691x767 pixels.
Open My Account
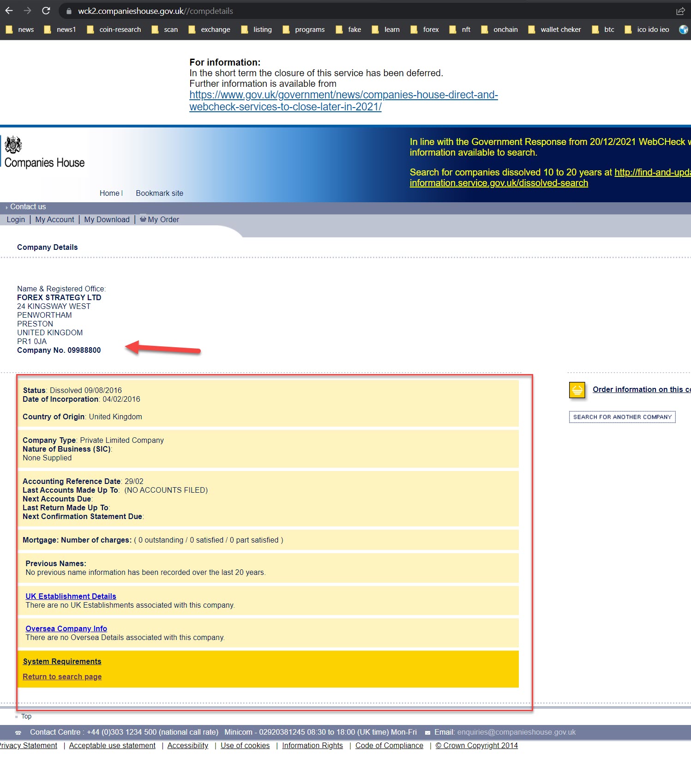coord(54,219)
